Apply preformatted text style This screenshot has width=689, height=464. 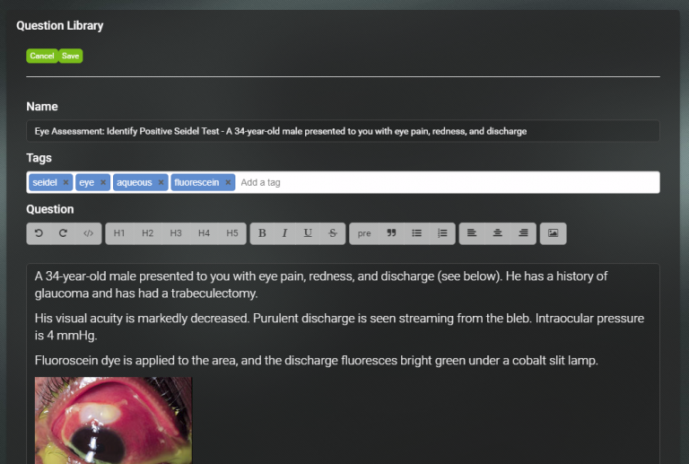tap(364, 233)
